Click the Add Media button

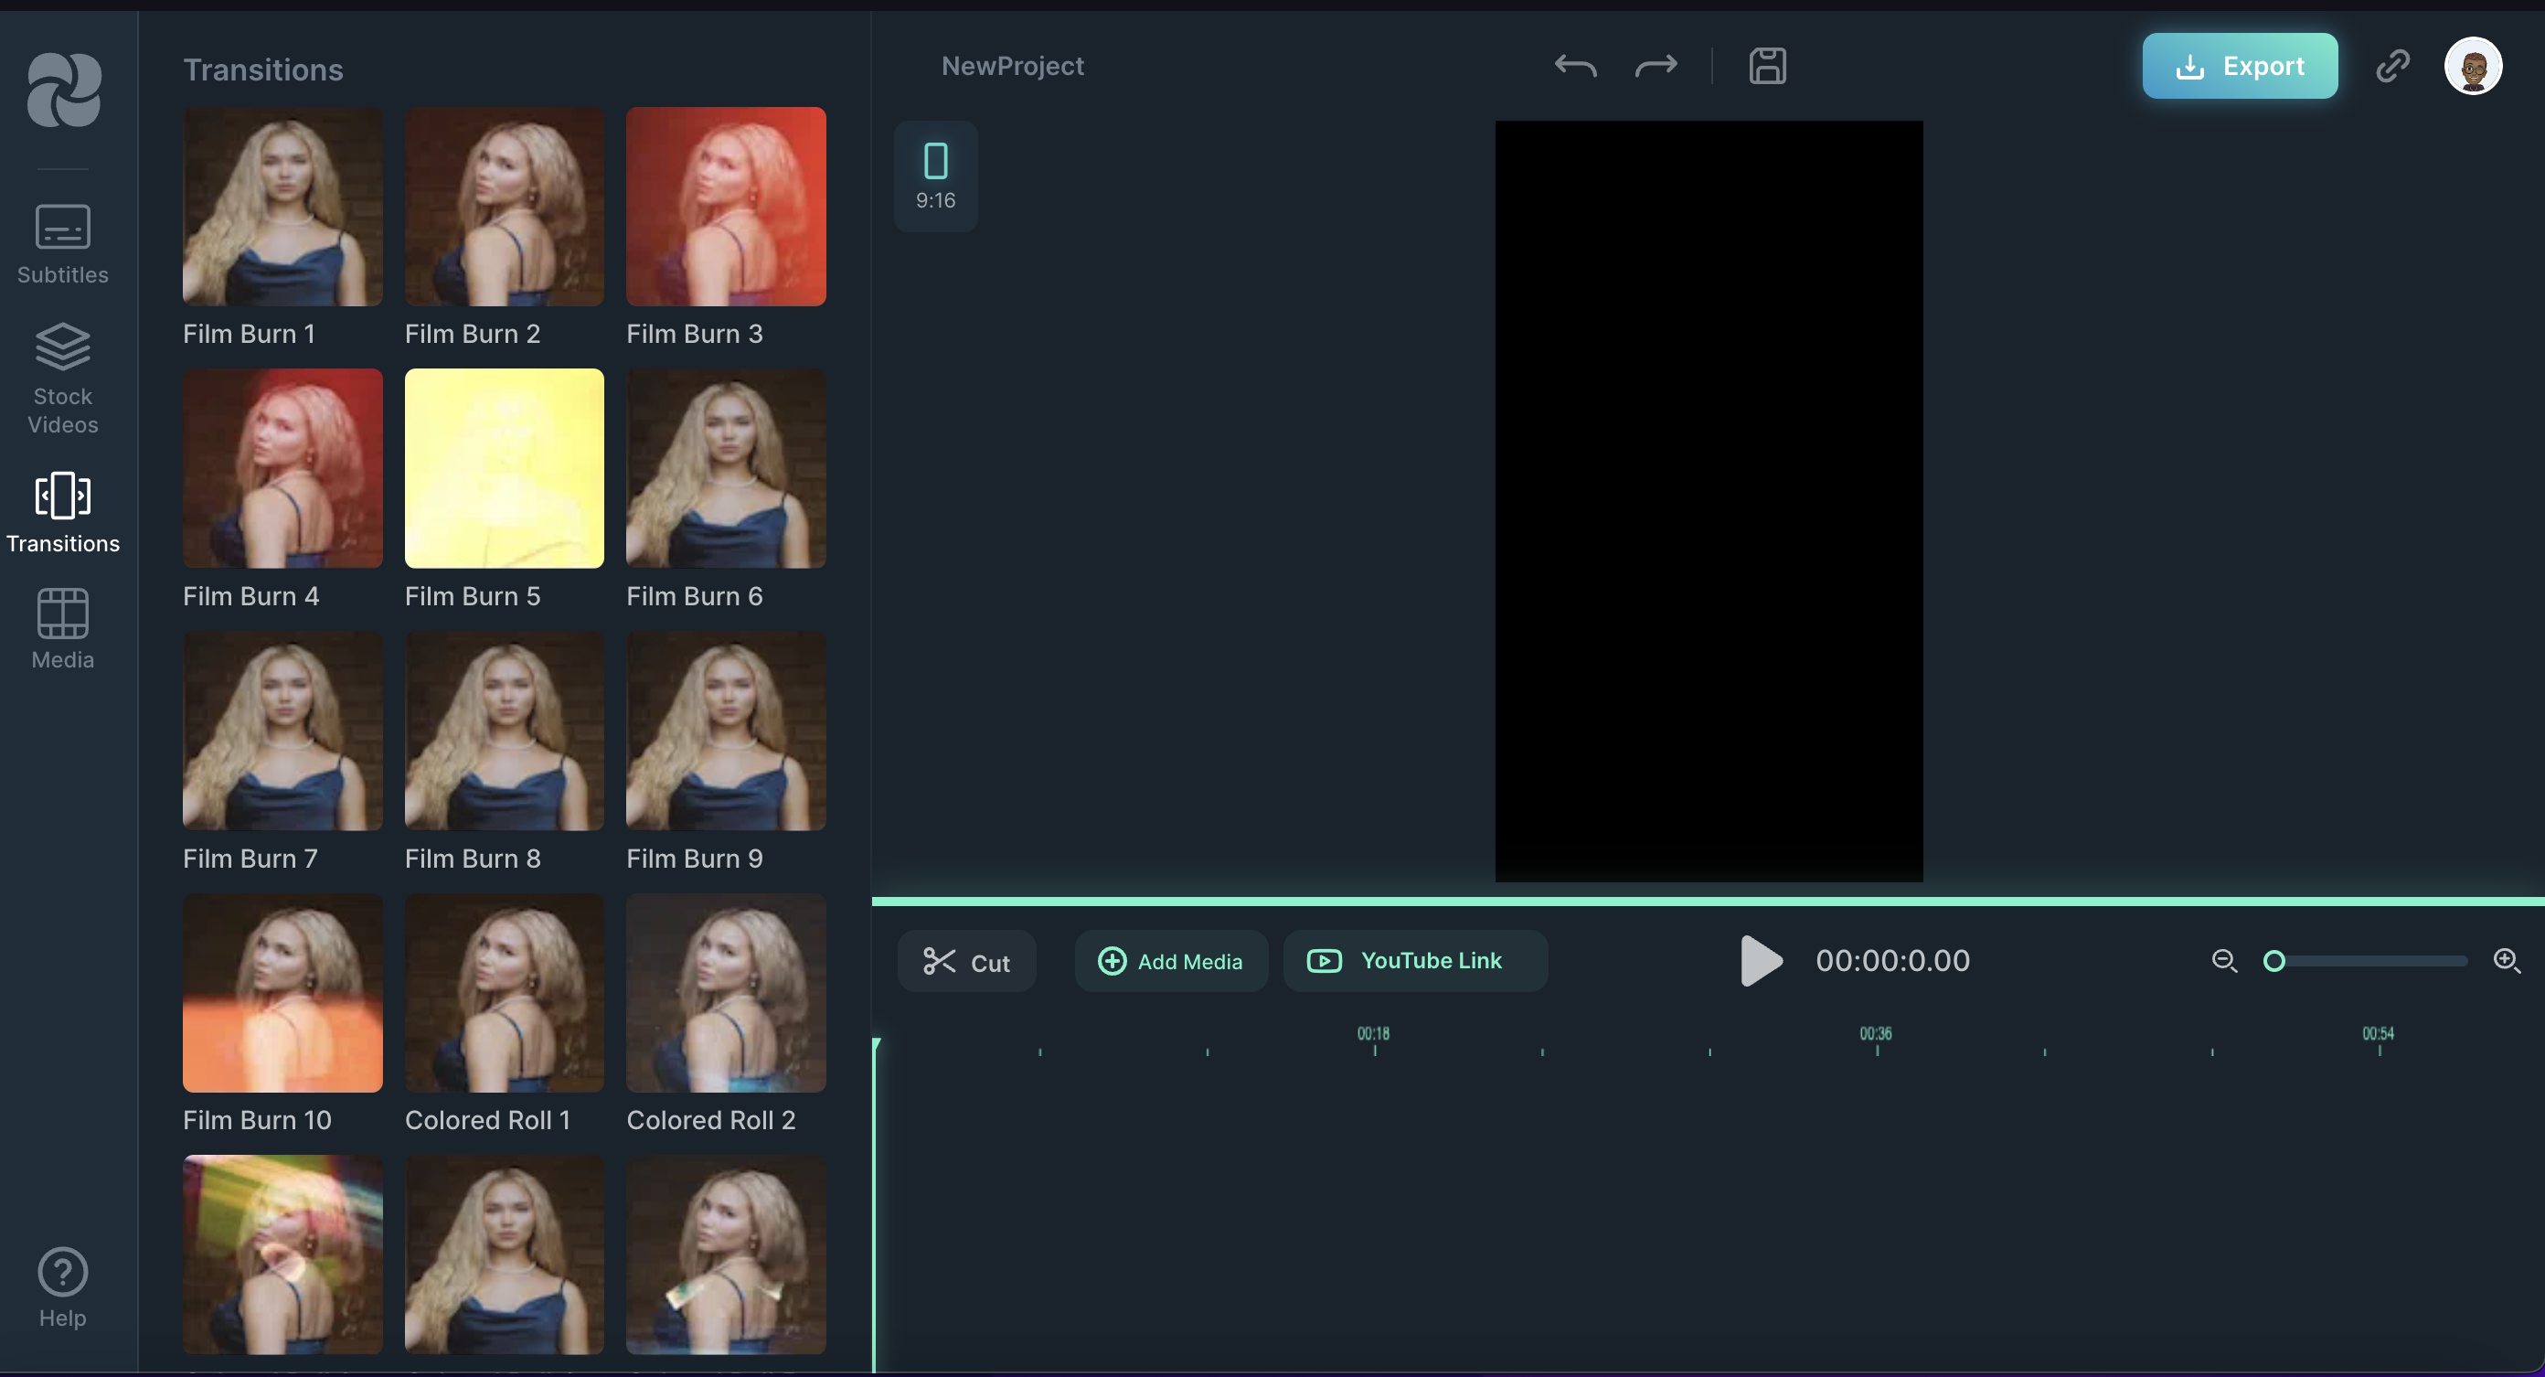[1171, 961]
